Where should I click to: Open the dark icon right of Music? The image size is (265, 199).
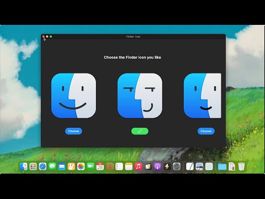(x=148, y=166)
